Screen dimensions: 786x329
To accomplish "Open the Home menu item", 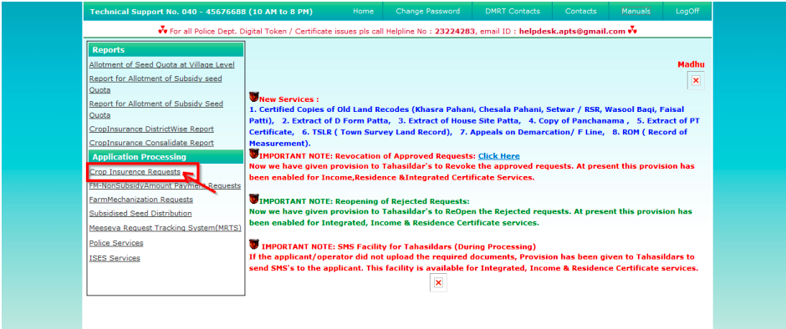I will [363, 11].
